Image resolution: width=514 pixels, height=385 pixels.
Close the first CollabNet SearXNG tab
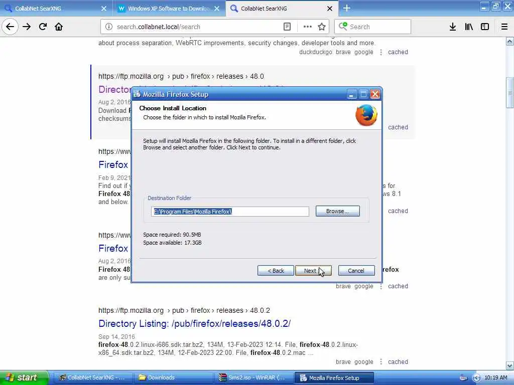[104, 9]
